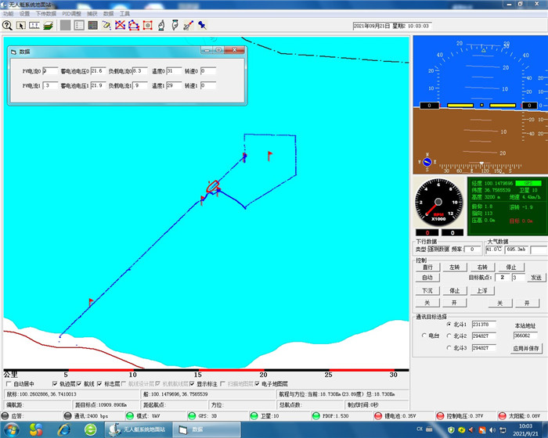Click the blue pushpin marker icon
This screenshot has width=548, height=438.
pos(201,25)
